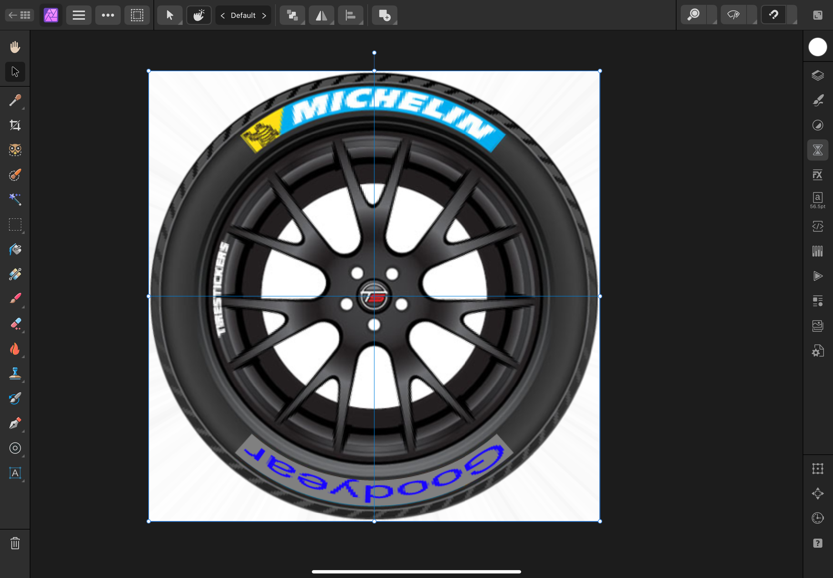Tap the trash delete icon
This screenshot has height=578, width=833.
[x=15, y=543]
